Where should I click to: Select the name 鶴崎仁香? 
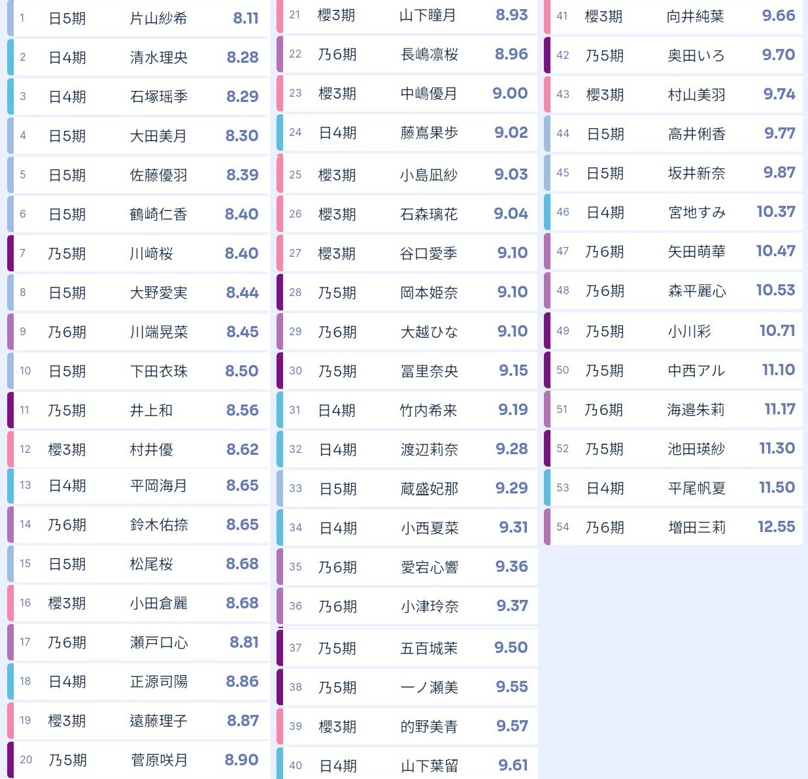158,214
